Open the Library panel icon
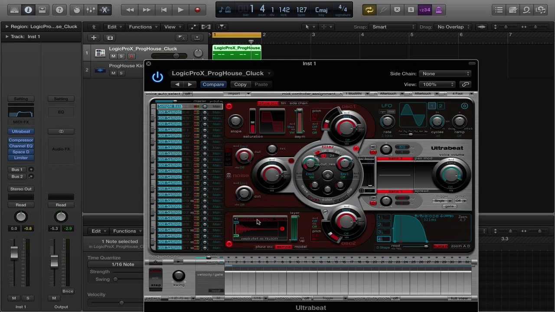The height and width of the screenshot is (312, 555). 14,10
